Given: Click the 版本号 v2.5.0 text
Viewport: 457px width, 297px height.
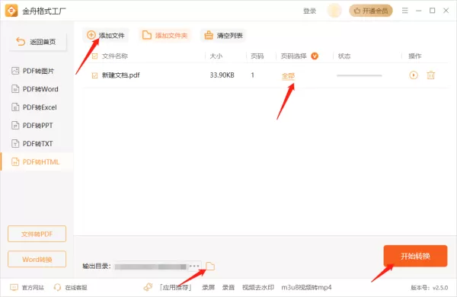Looking at the screenshot, I should (x=430, y=288).
